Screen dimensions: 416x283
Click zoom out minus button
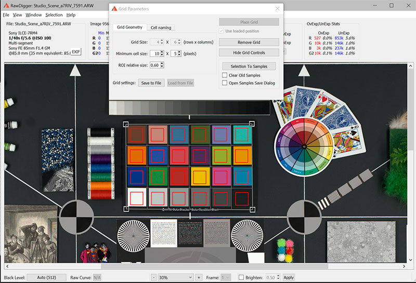tap(153, 277)
